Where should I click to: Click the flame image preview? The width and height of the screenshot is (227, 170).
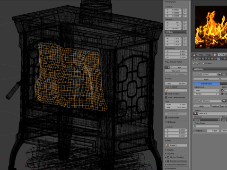211,27
